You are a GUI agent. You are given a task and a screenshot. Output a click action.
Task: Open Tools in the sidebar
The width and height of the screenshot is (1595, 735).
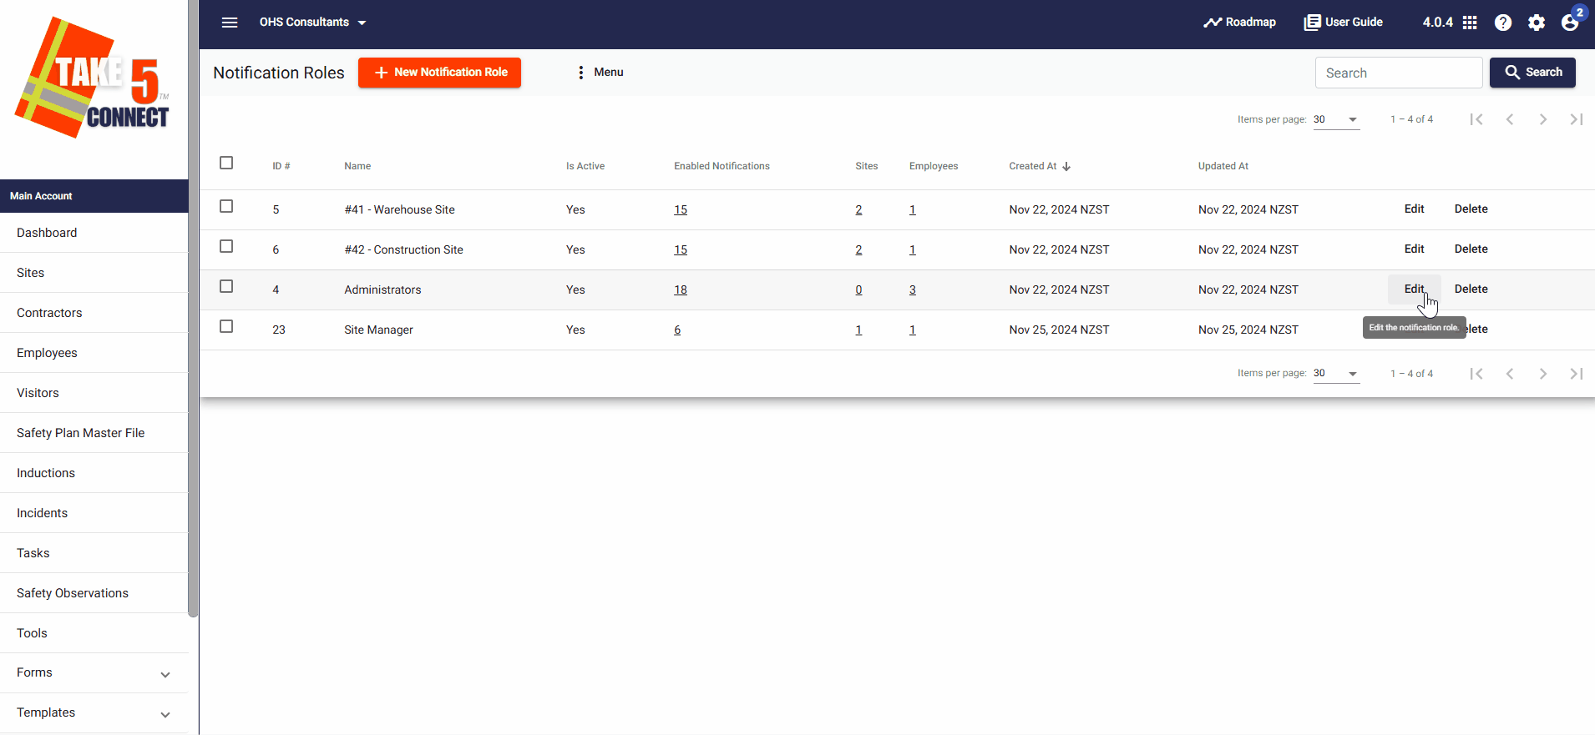pyautogui.click(x=94, y=633)
